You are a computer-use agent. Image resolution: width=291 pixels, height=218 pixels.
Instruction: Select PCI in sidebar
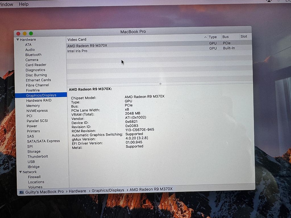(29, 116)
